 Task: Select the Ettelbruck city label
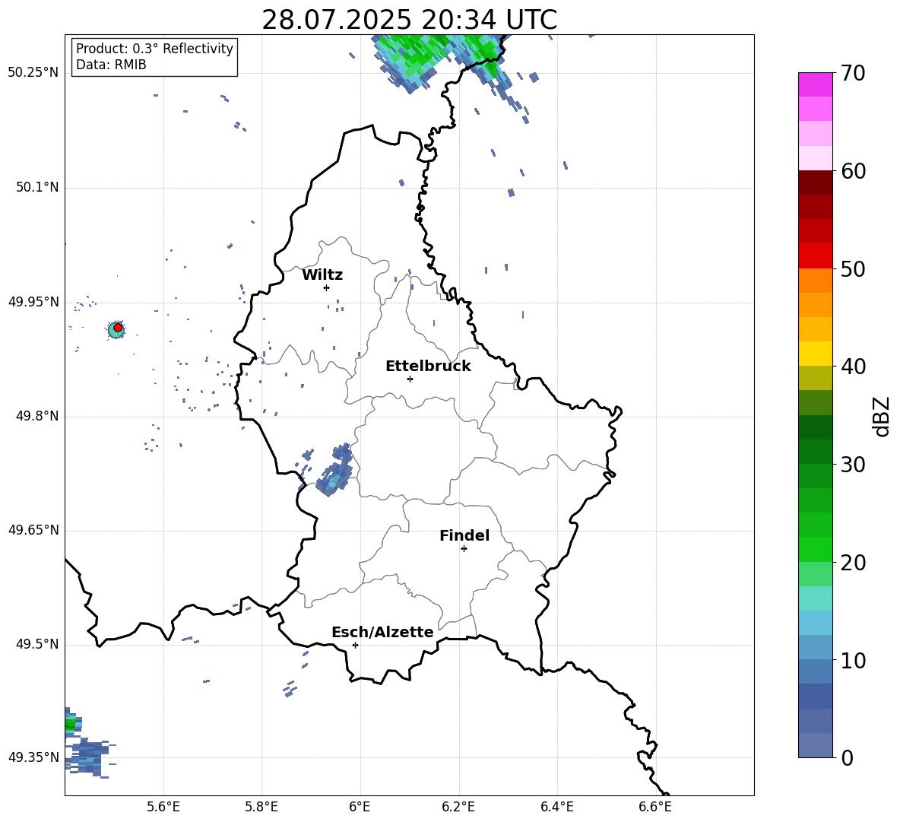(428, 366)
